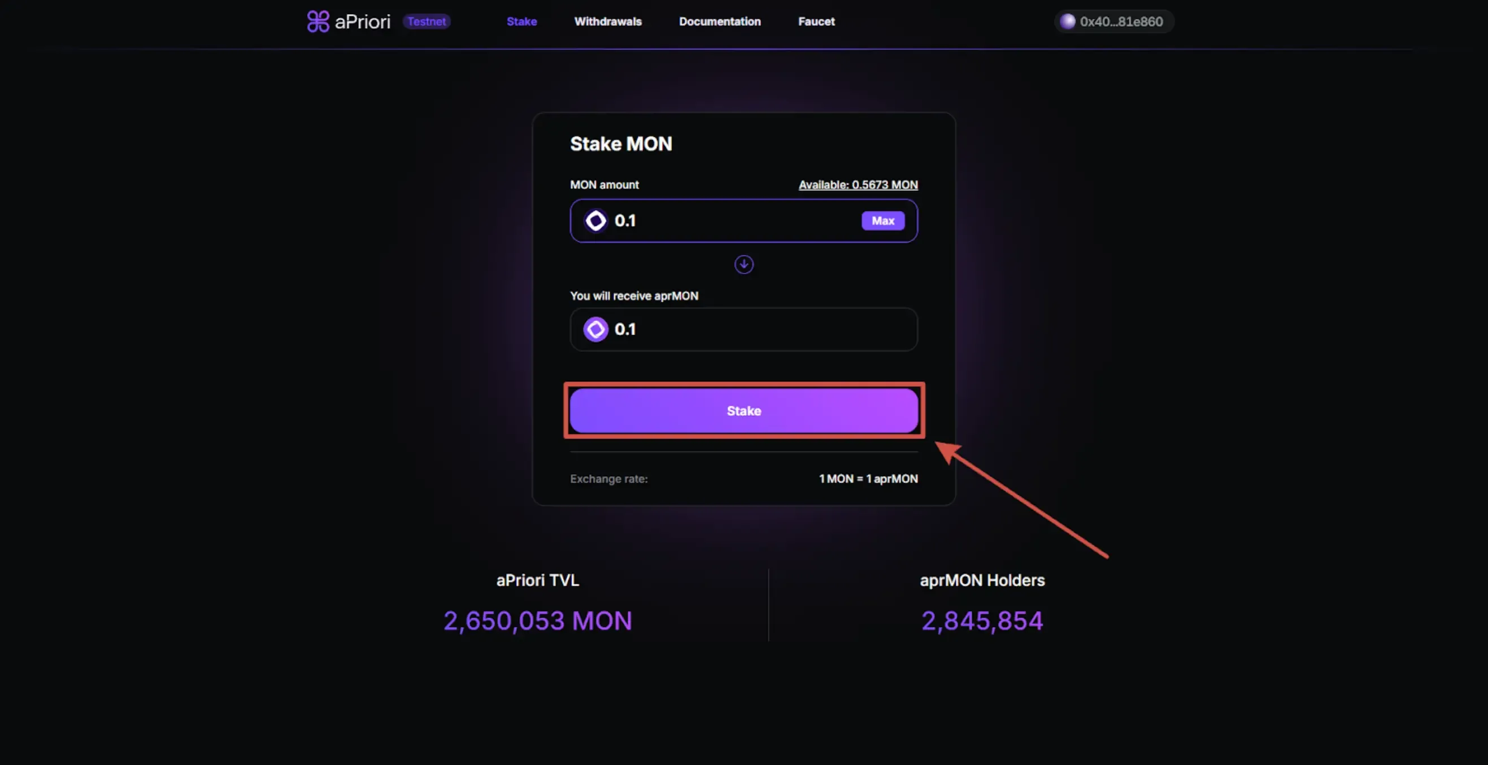Click the 2,650,053 MON TVL value

pos(537,621)
